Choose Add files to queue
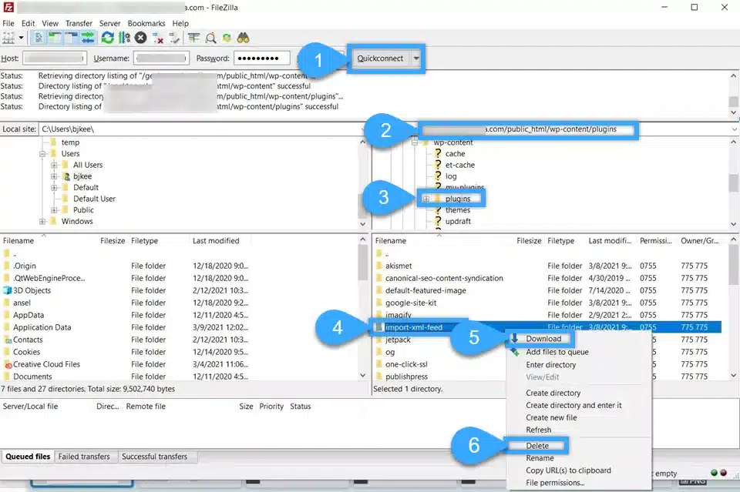This screenshot has height=492, width=740. coord(557,352)
